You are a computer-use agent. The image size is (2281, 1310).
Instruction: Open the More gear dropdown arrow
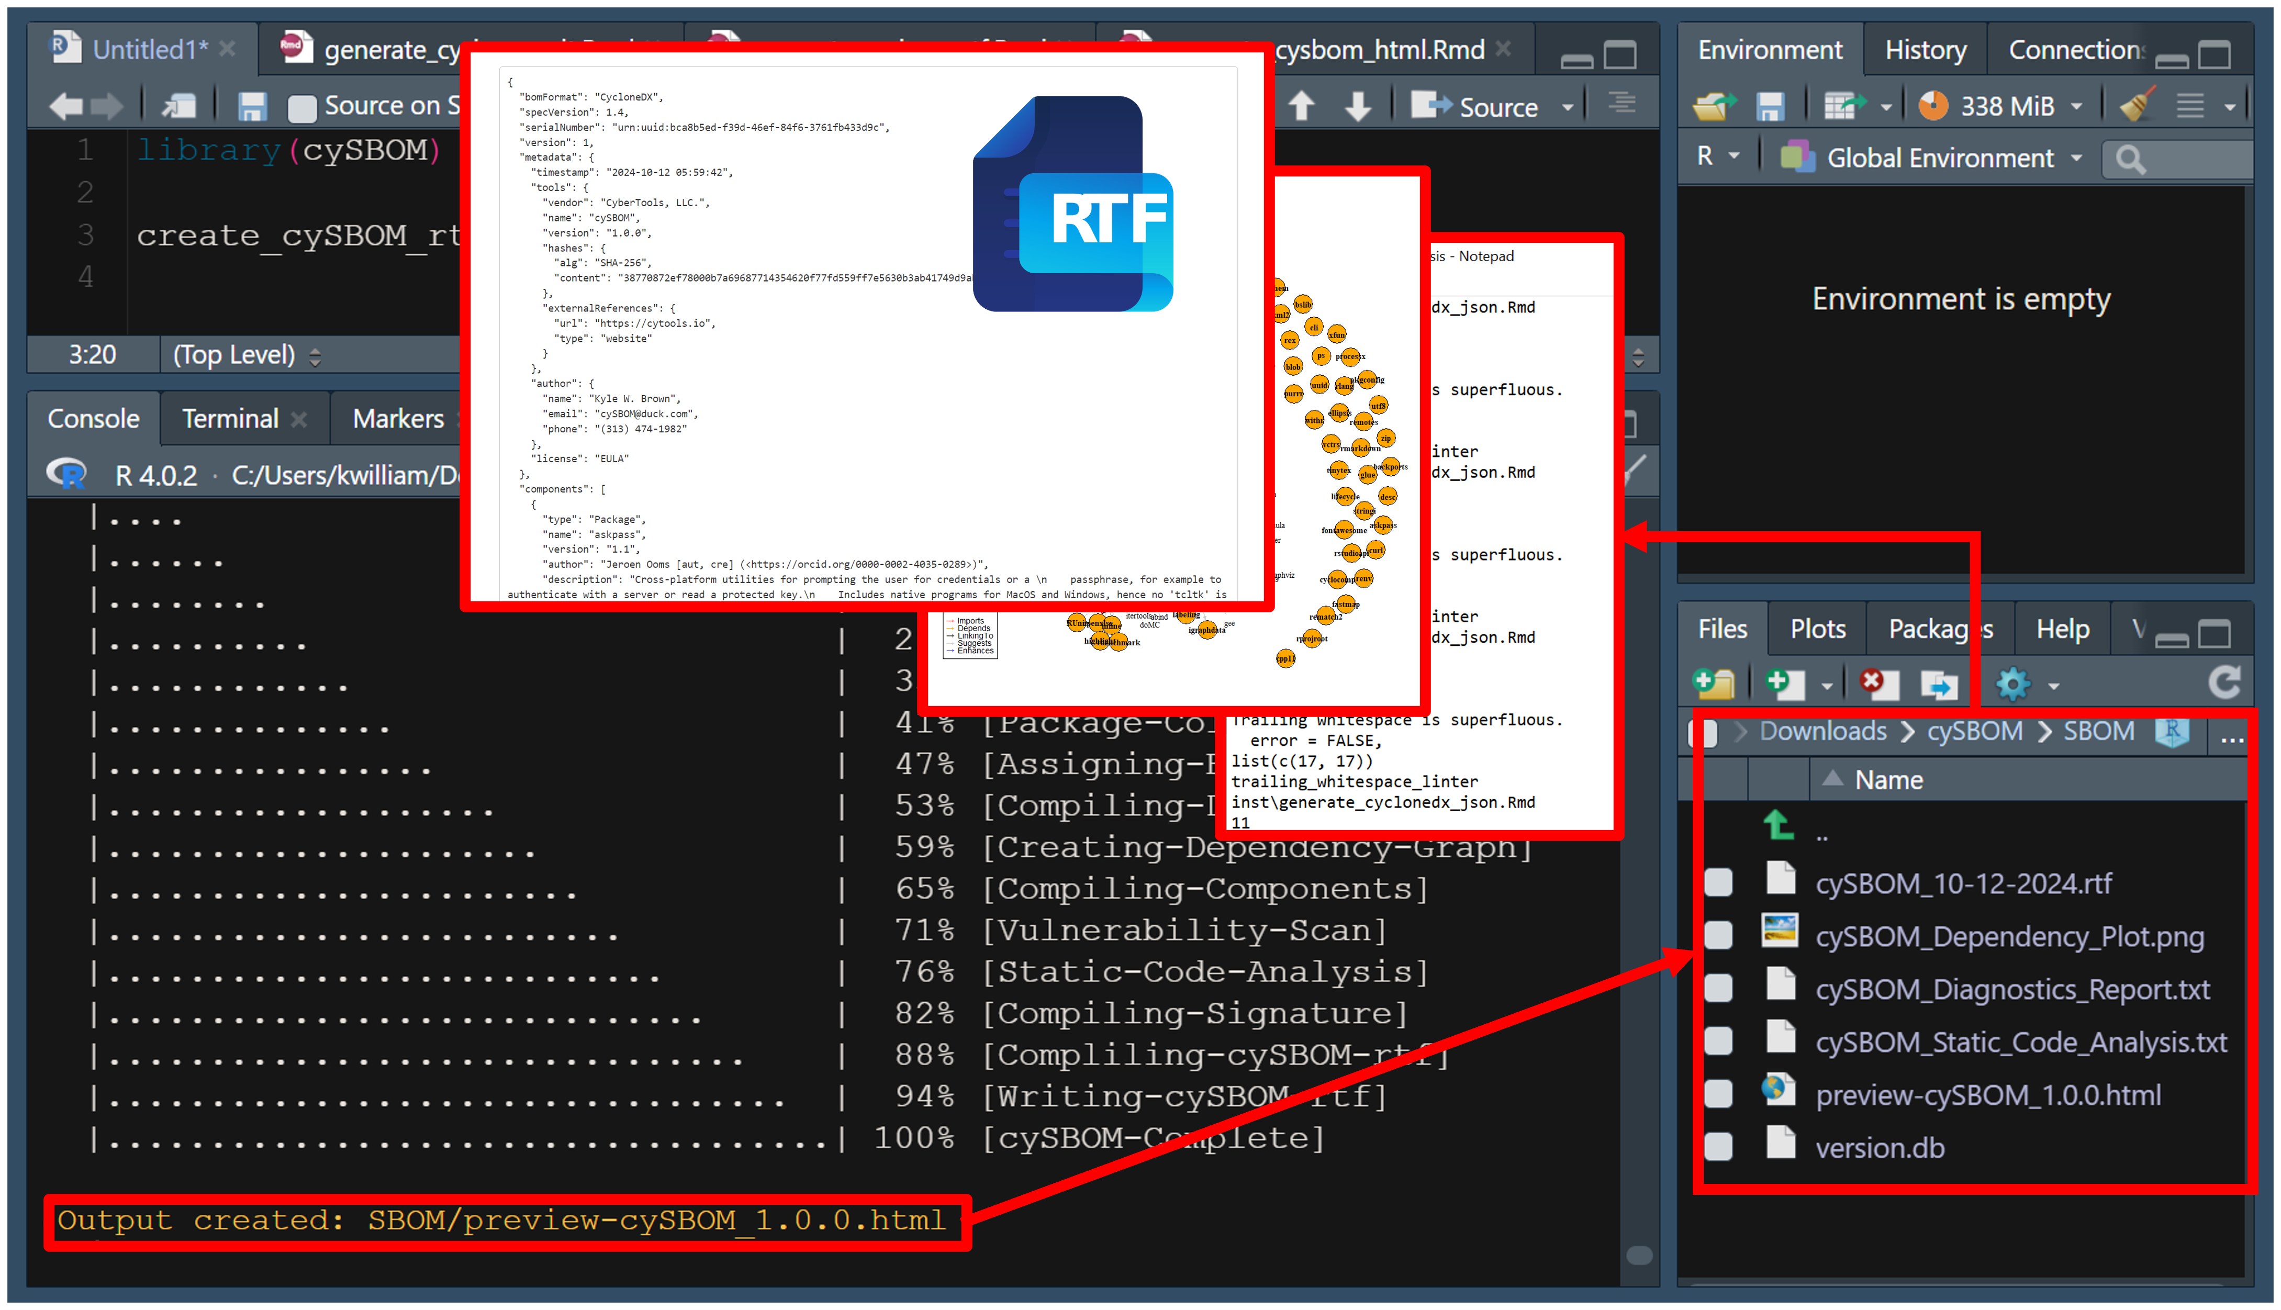pyautogui.click(x=2053, y=686)
